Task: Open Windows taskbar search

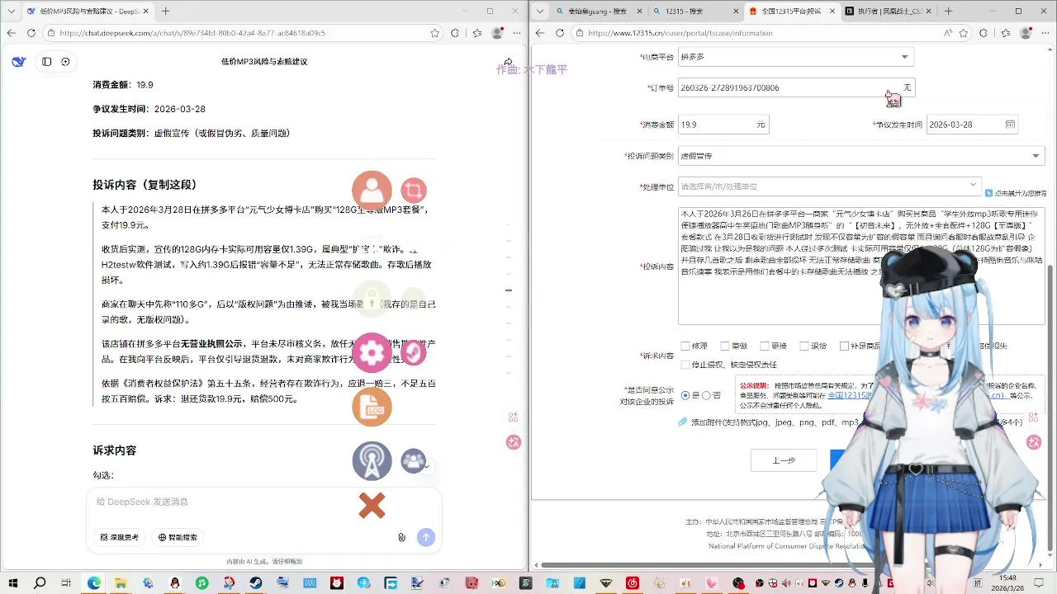Action: coord(40,583)
